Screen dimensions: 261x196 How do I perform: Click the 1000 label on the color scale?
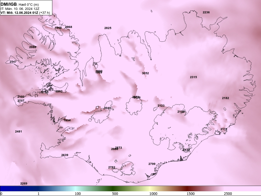click(153, 194)
